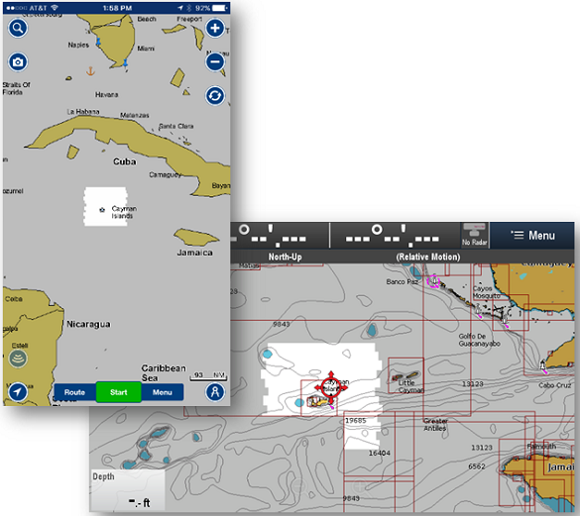Click the 16404 depth sounding
The width and height of the screenshot is (580, 516).
pos(379,453)
